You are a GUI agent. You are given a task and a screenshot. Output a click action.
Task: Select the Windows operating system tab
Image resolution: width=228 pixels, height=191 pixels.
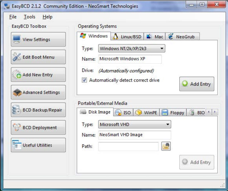(94, 36)
